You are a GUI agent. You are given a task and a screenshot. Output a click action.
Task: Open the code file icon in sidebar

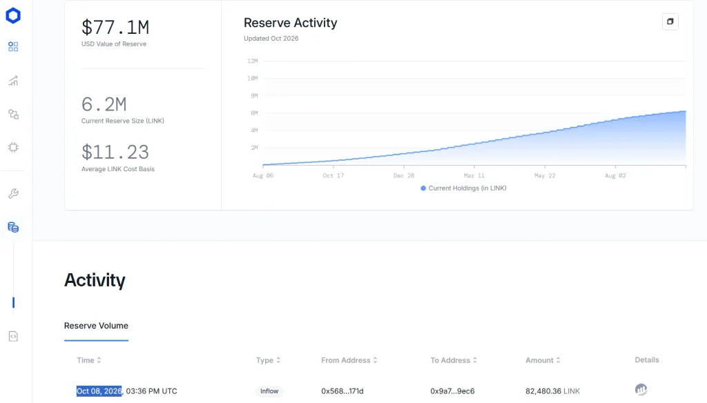coord(13,336)
